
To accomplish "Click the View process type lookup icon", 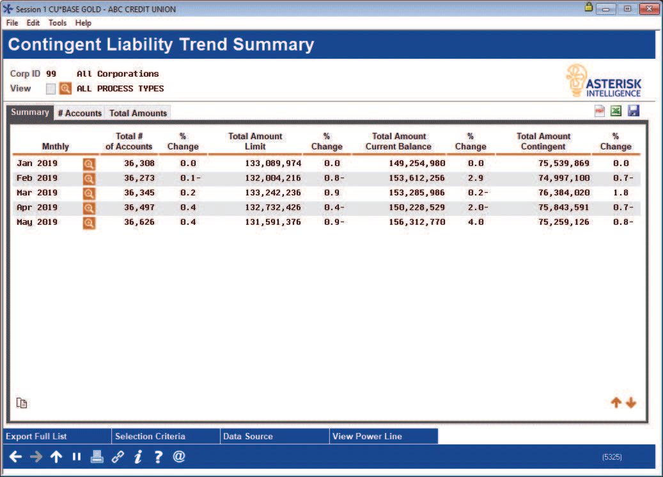I will click(65, 89).
